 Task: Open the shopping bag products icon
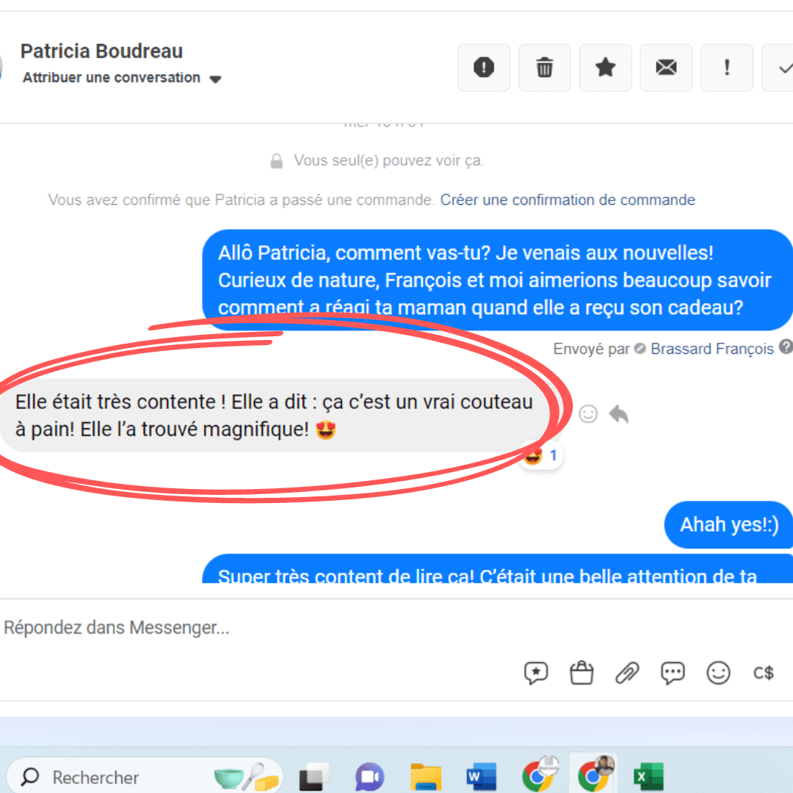(x=582, y=673)
